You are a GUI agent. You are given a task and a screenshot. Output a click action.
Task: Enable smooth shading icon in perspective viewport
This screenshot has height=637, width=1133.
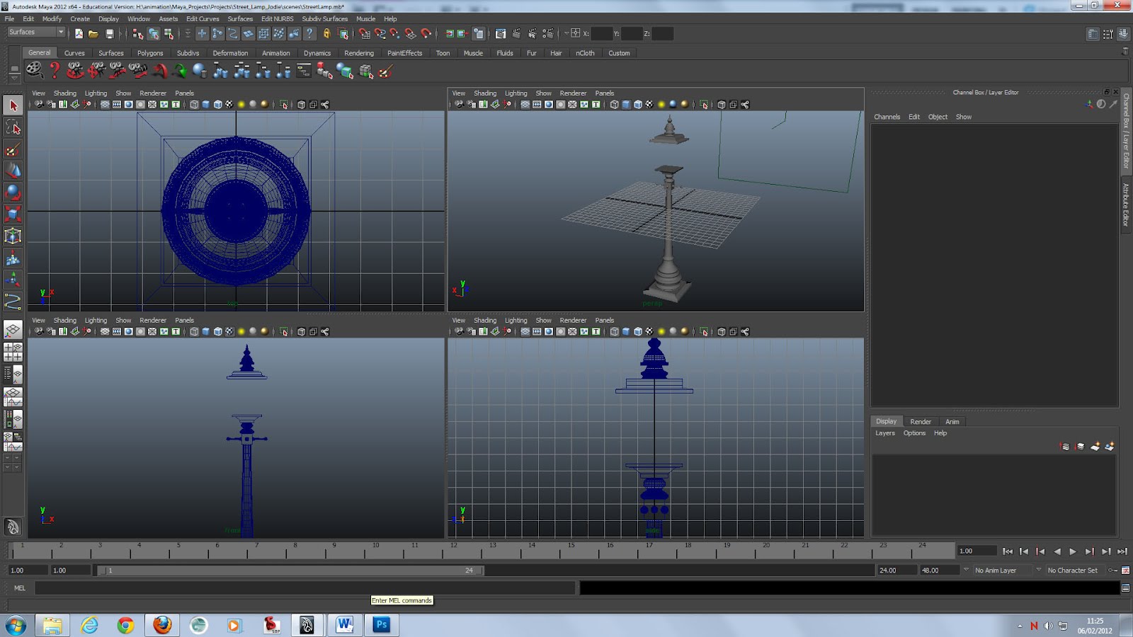pos(626,104)
